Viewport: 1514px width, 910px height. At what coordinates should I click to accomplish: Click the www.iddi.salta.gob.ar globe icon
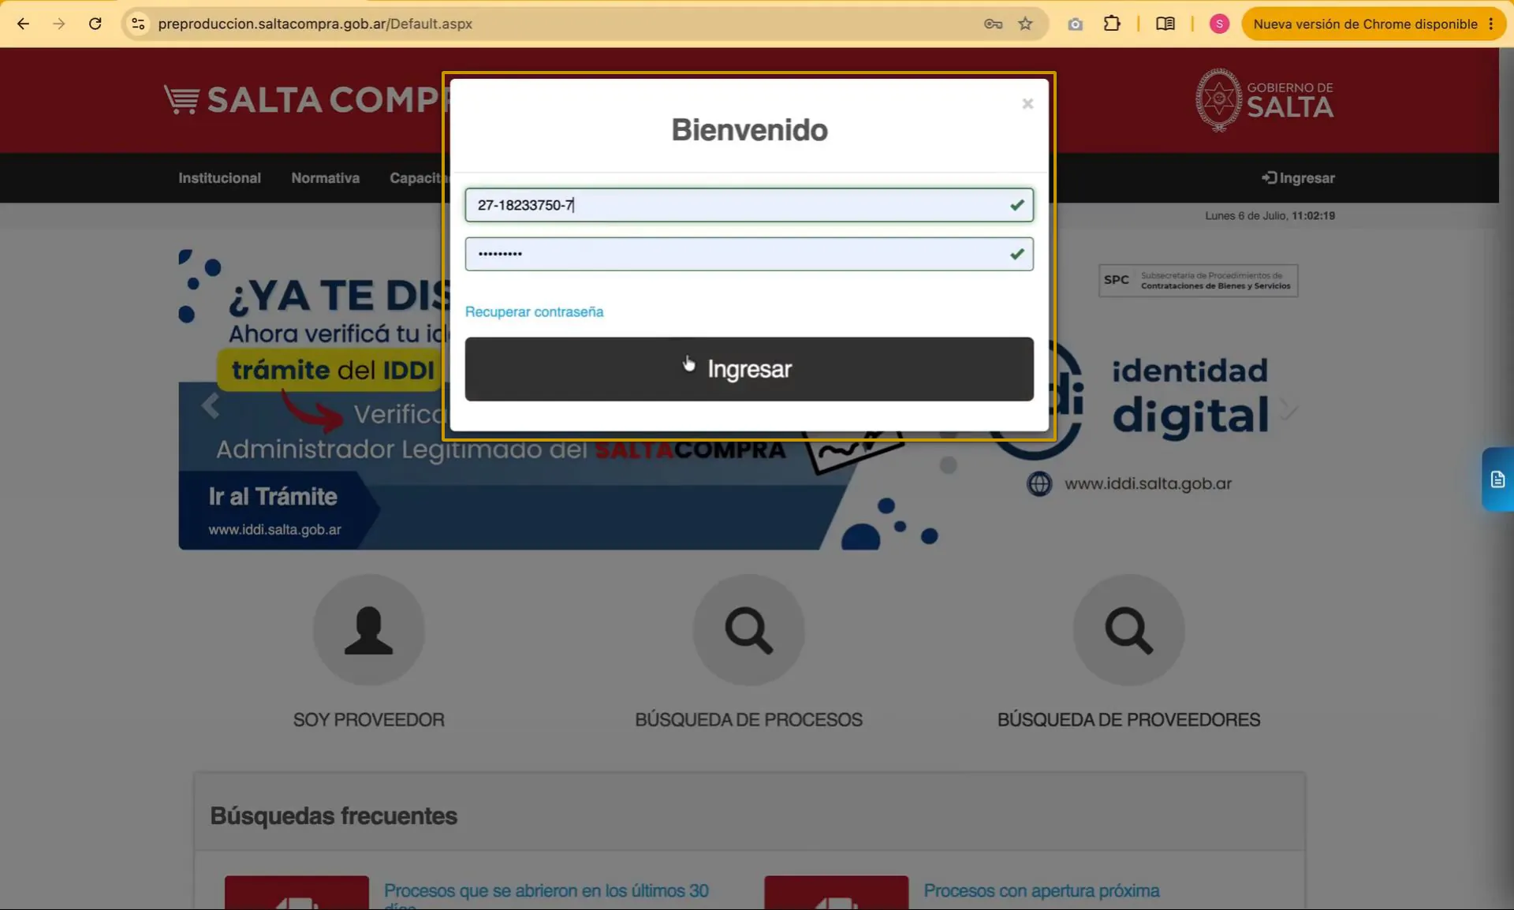tap(1039, 483)
